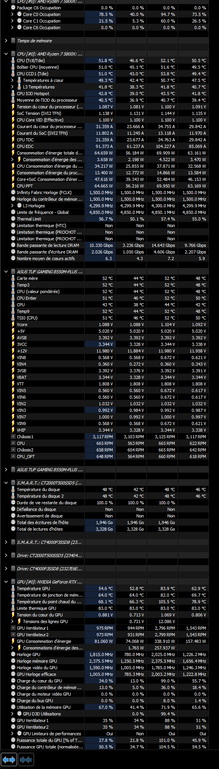Select Limite de fréquence - Global row

[105, 212]
